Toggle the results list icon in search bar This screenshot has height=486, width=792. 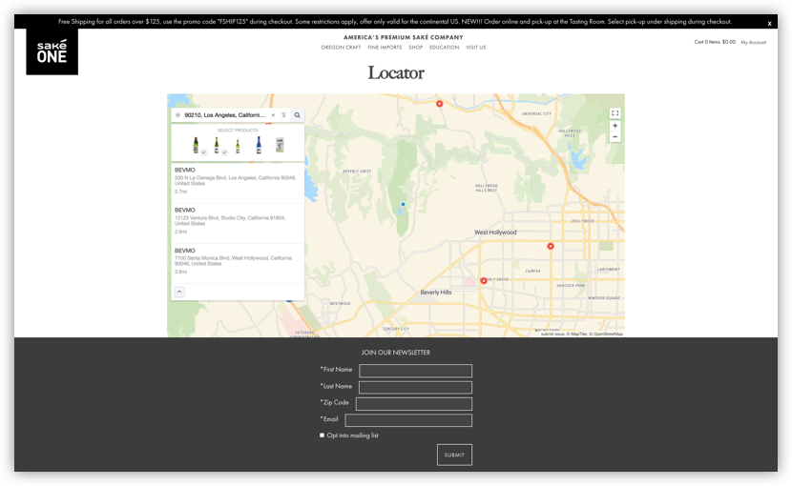pos(283,115)
